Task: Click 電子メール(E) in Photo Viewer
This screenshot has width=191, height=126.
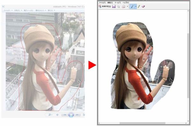Action: (x=28, y=11)
